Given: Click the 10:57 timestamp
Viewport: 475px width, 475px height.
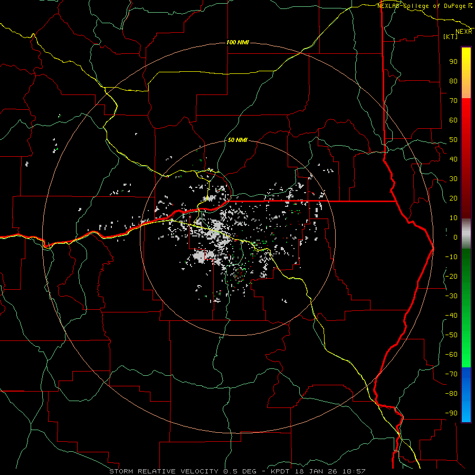Looking at the screenshot, I should 354,471.
